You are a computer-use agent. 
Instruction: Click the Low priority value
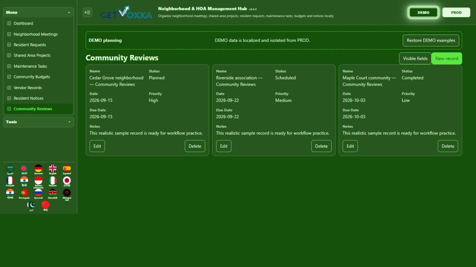click(405, 100)
